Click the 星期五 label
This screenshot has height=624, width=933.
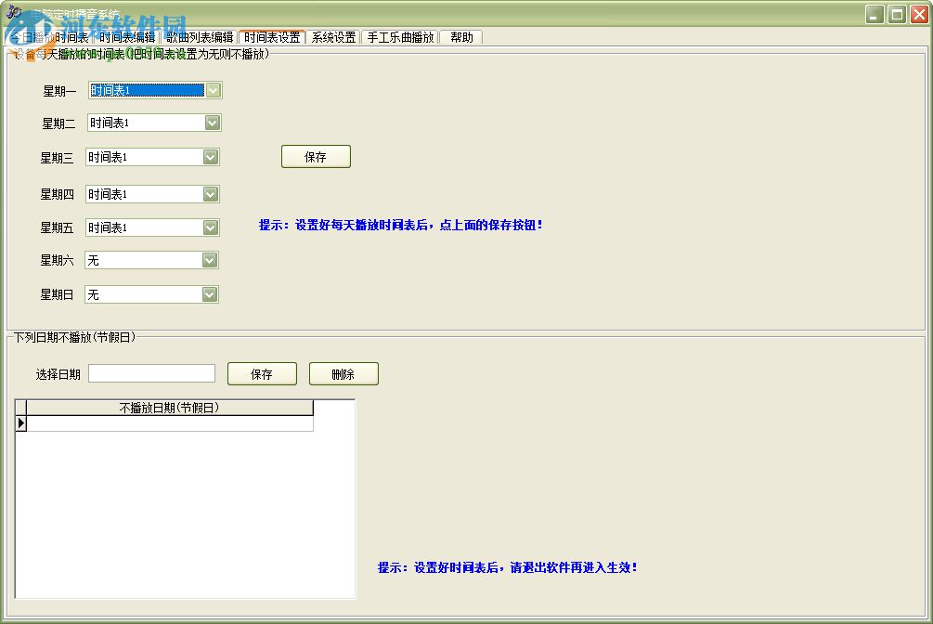pos(57,228)
